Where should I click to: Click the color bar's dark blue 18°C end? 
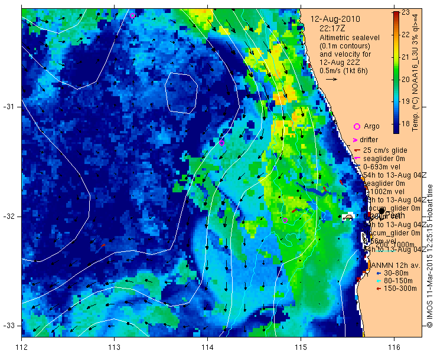pos(396,127)
